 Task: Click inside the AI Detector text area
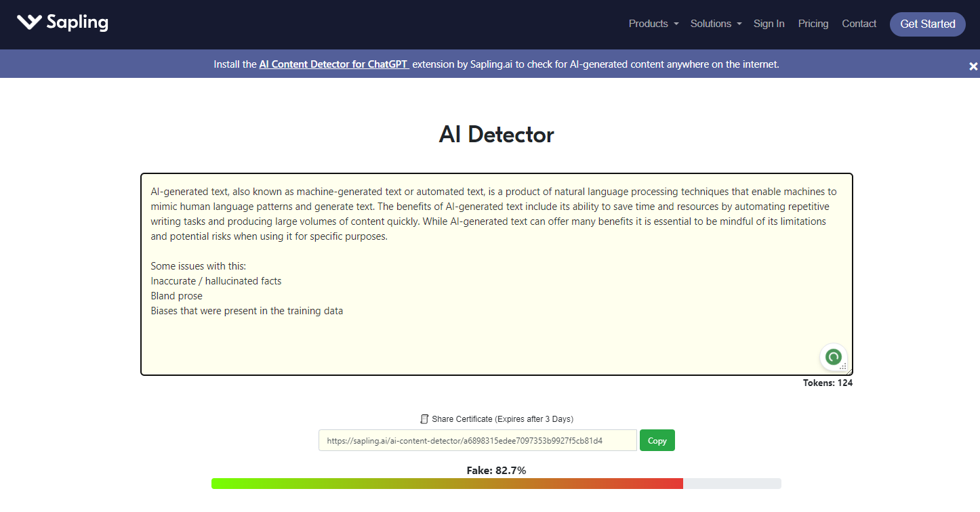(496, 339)
